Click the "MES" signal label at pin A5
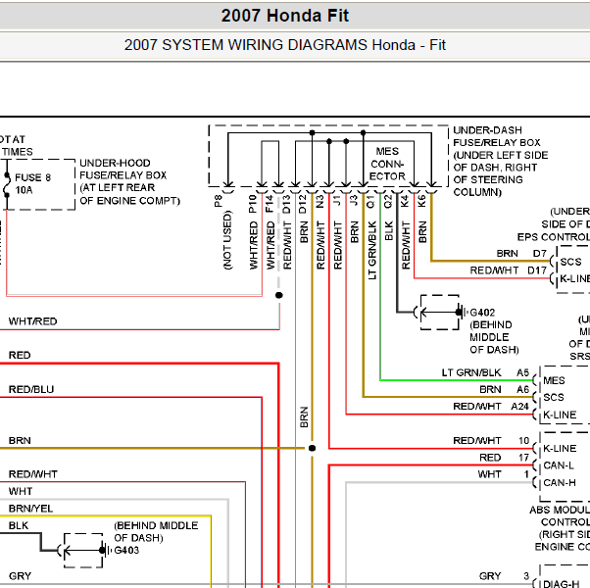 pyautogui.click(x=554, y=380)
